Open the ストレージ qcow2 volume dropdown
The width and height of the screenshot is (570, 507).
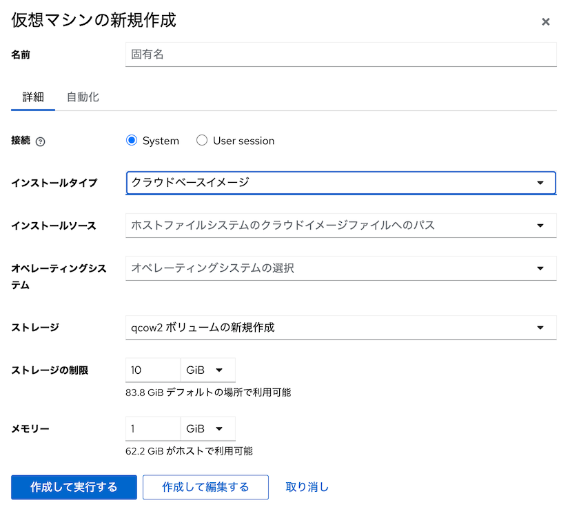(x=340, y=328)
